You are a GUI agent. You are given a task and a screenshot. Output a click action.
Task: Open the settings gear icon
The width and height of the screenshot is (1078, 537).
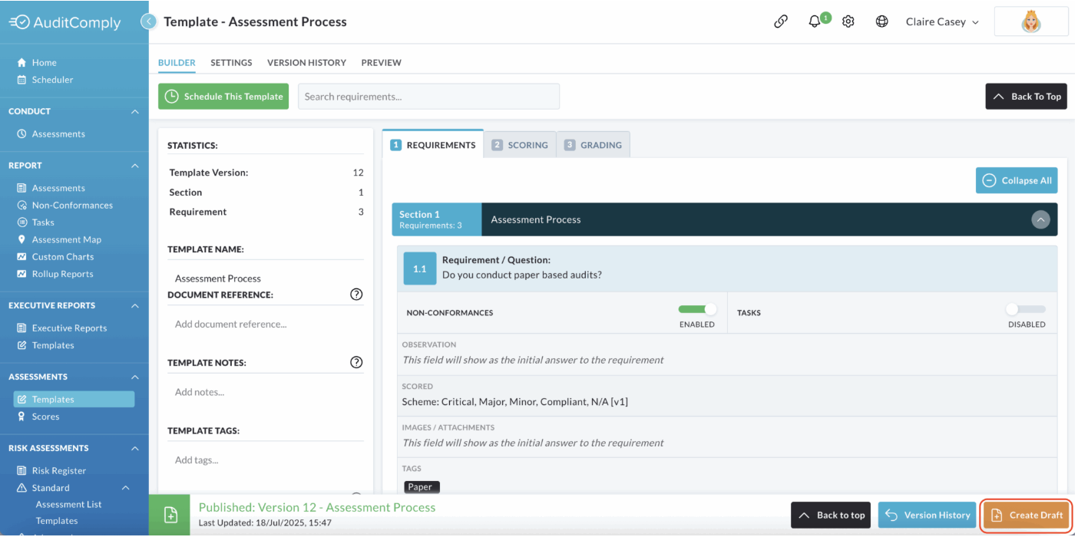coord(848,21)
